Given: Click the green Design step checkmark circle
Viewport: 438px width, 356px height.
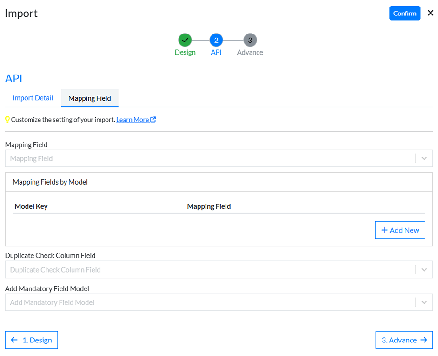Looking at the screenshot, I should click(185, 40).
